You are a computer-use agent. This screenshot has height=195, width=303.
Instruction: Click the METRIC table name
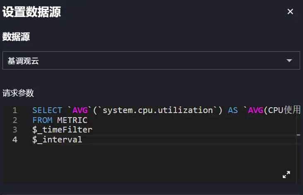pyautogui.click(x=72, y=120)
